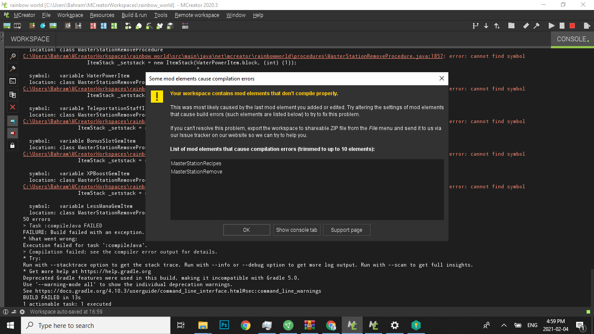594x334 pixels.
Task: Toggle the red eye errors-only filter
Action: [12, 134]
